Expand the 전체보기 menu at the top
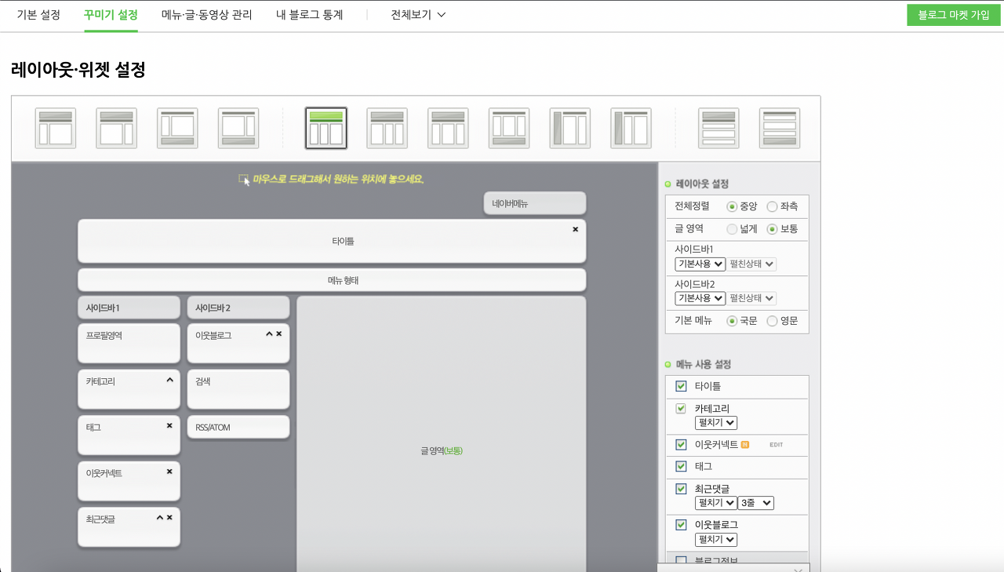 418,15
